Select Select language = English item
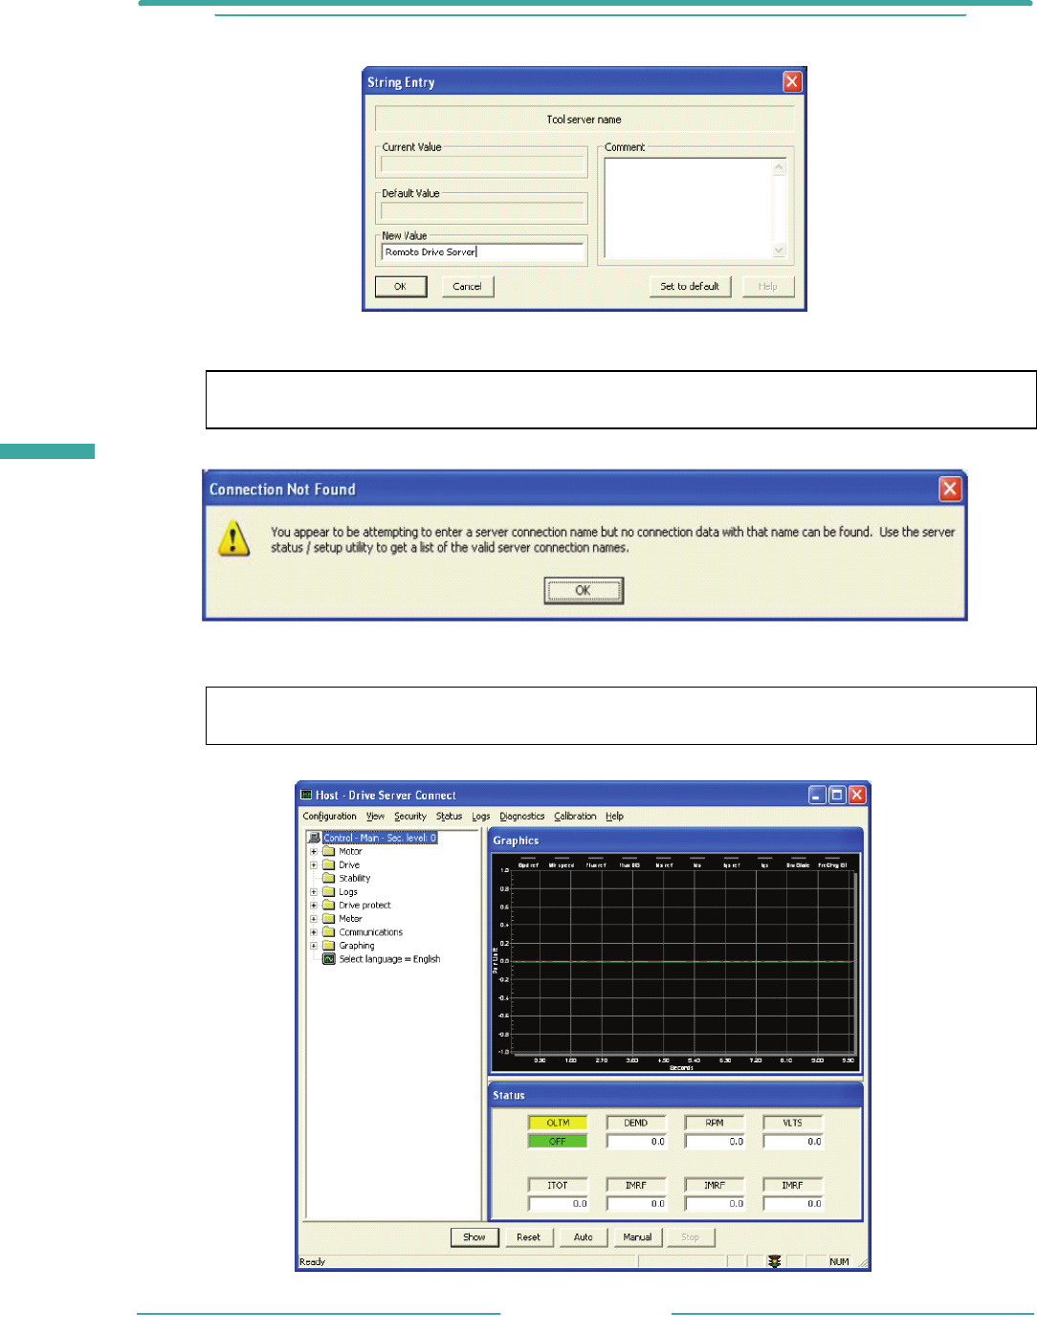Viewport: 1037px width, 1333px height. tap(389, 958)
